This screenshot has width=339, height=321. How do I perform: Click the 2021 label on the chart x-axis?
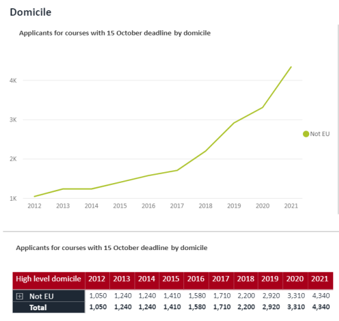pos(291,206)
